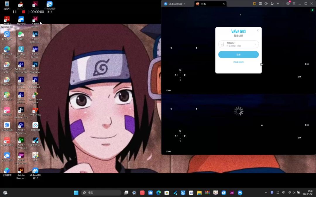Open Settings gear on the taskbar
Image resolution: width=316 pixels, height=197 pixels.
134,193
